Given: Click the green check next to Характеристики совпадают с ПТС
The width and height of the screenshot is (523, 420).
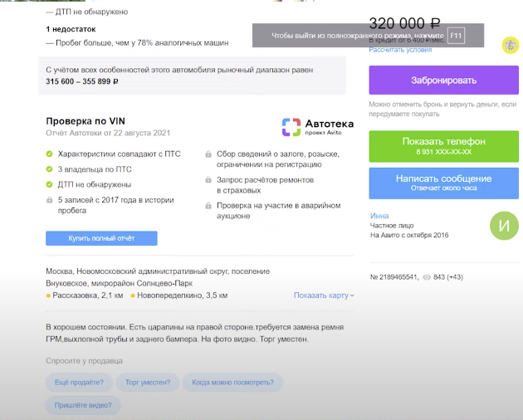Looking at the screenshot, I should click(x=49, y=154).
